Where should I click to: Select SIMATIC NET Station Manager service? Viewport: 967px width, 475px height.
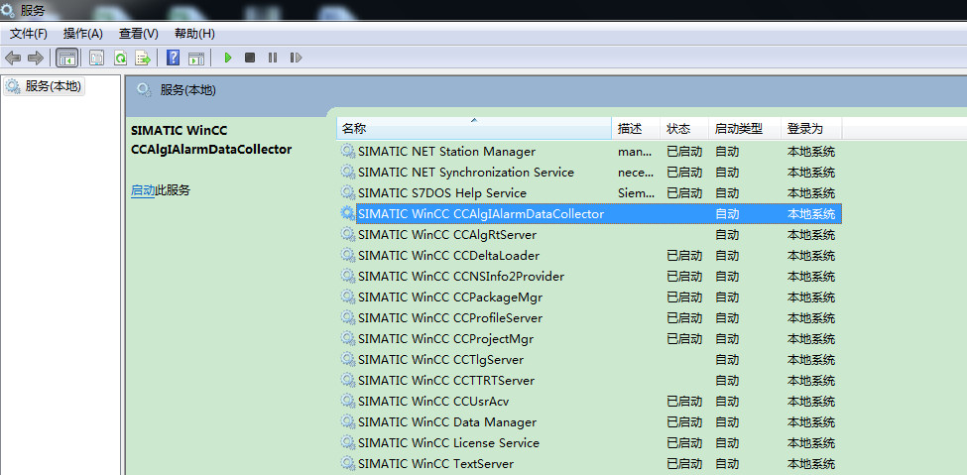[x=589, y=151]
